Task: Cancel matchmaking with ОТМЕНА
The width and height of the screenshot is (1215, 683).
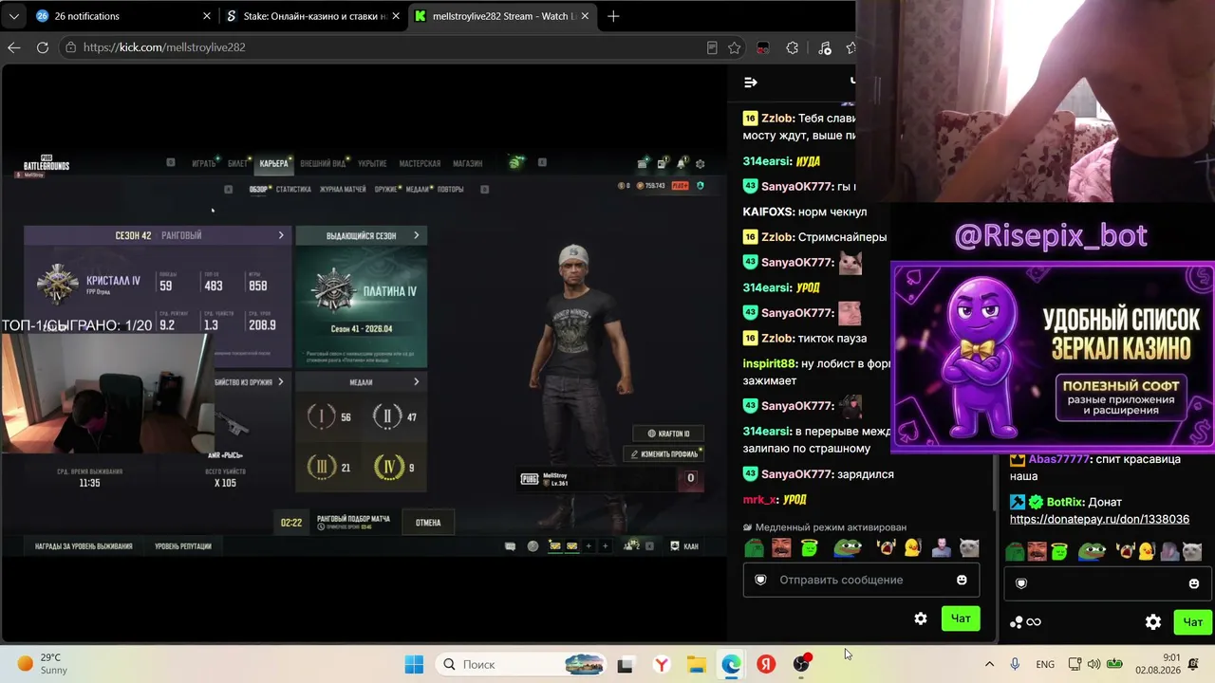Action: [x=428, y=523]
